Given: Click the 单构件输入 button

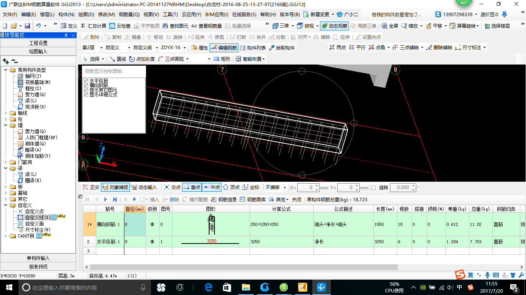Looking at the screenshot, I should pos(38,258).
